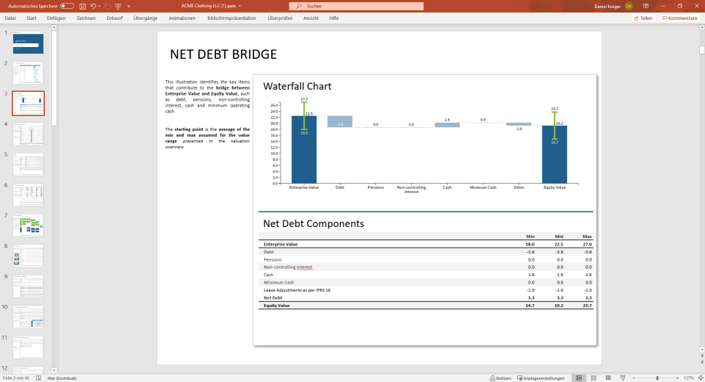Open the Bildschirmpräsentation tab

(x=231, y=18)
